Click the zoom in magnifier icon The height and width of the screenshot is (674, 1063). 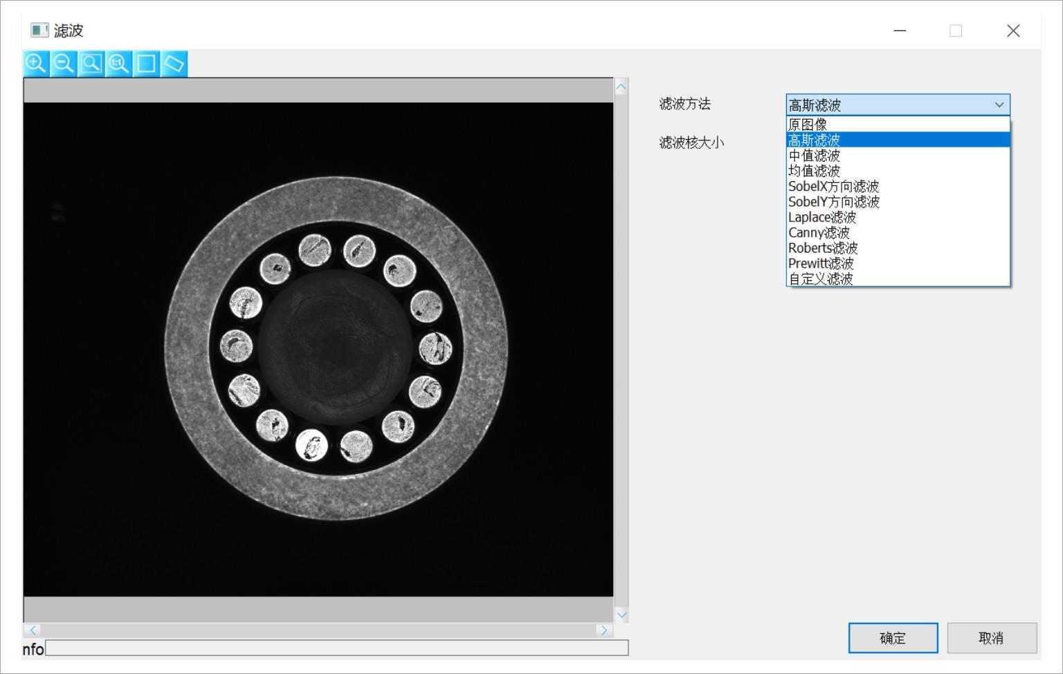click(x=35, y=64)
